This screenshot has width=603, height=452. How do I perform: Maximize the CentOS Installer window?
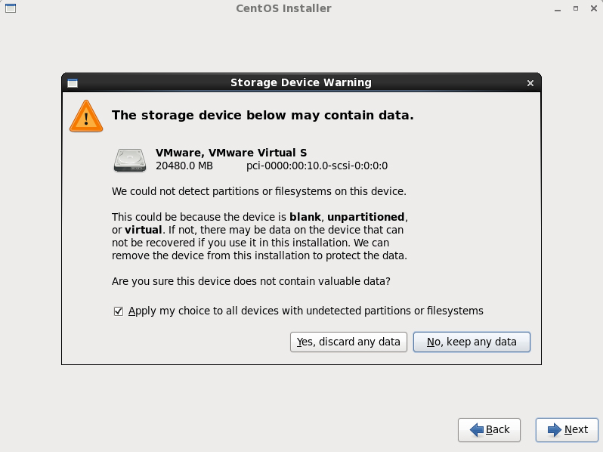[x=576, y=8]
